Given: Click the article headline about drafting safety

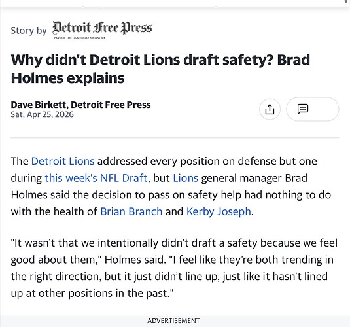Looking at the screenshot, I should [160, 69].
